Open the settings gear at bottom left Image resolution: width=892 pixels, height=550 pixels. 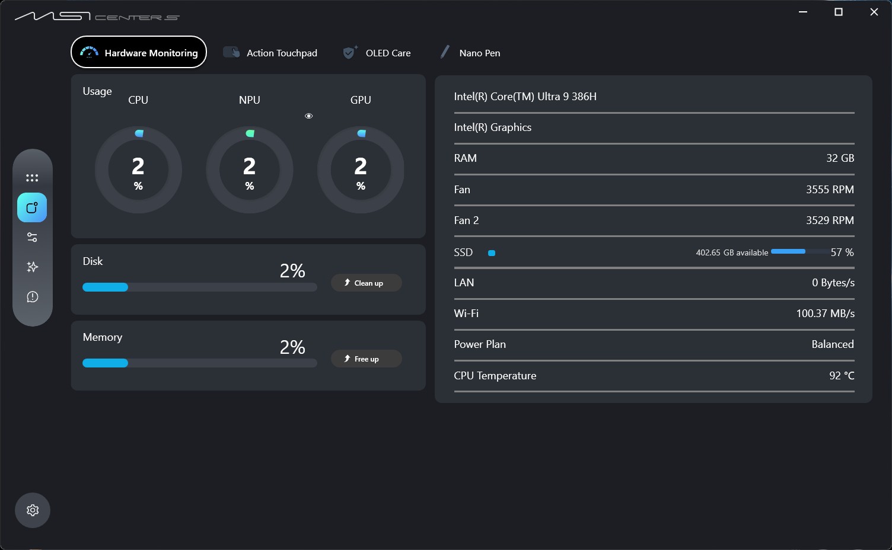pyautogui.click(x=33, y=510)
